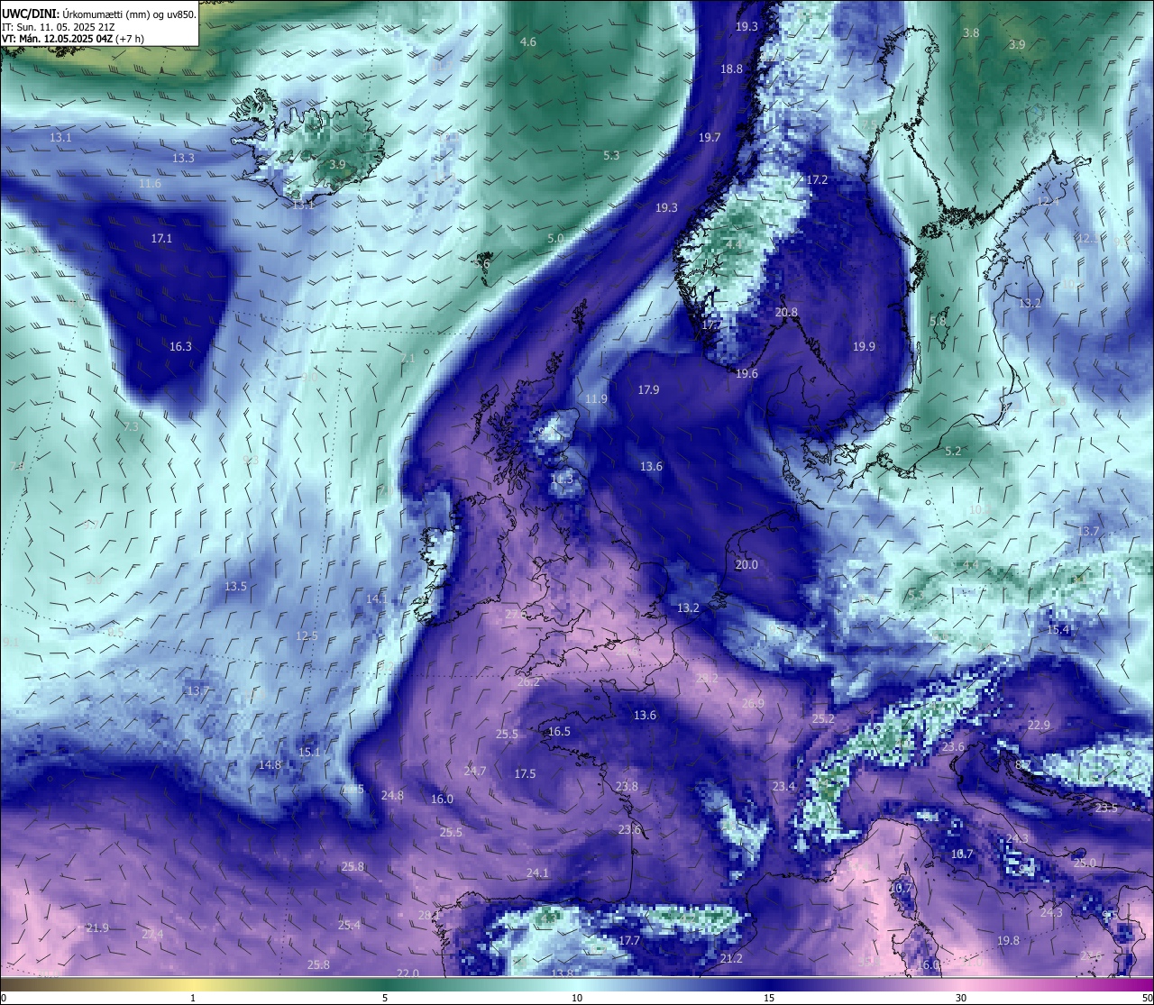Click the 22.0 value near the bottom edge

pyautogui.click(x=408, y=973)
